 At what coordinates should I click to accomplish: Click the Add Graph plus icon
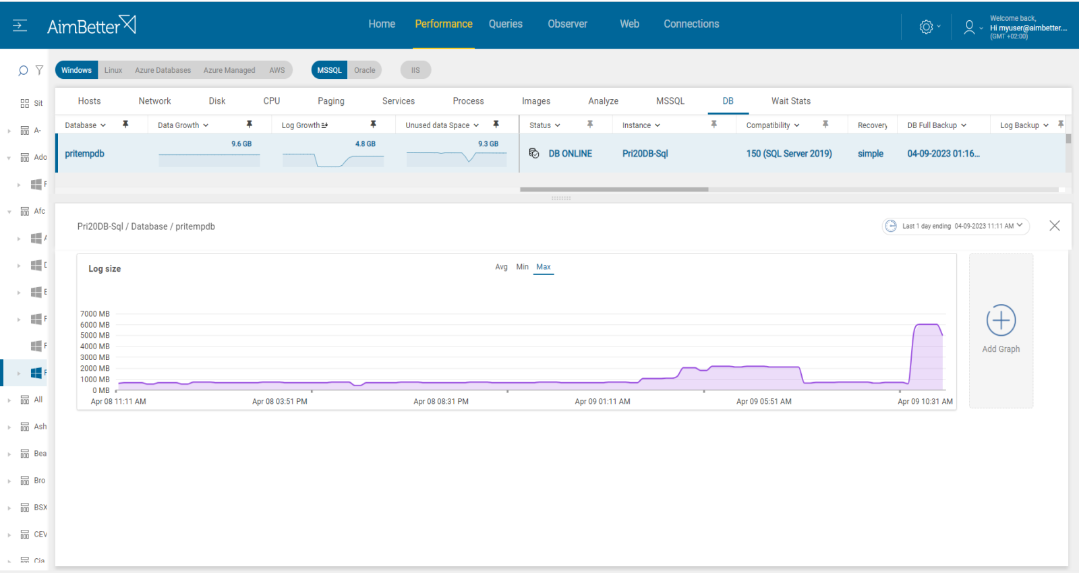tap(1001, 320)
